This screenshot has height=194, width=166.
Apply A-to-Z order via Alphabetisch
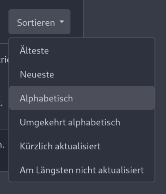tap(82, 98)
